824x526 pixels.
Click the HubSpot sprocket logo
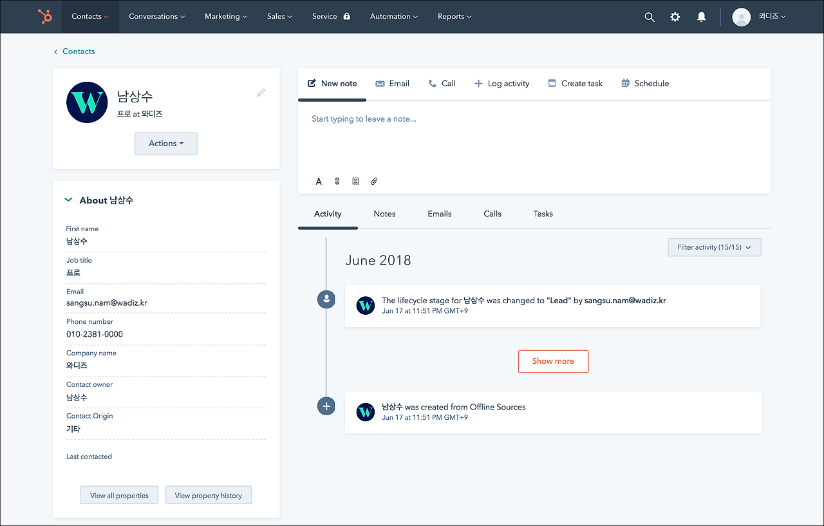pyautogui.click(x=45, y=17)
